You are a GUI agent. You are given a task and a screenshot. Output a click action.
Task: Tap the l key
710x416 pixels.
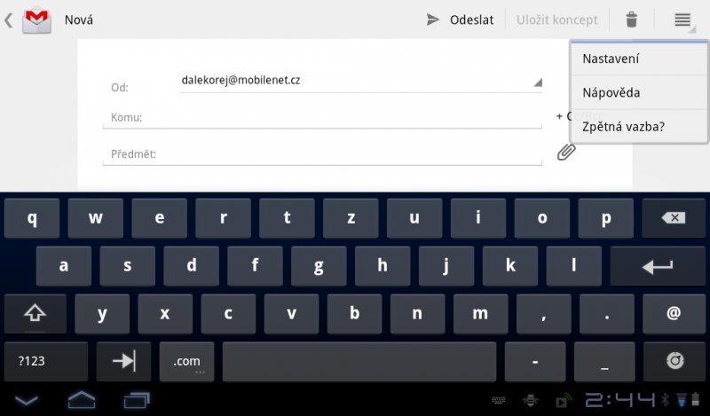coord(573,266)
